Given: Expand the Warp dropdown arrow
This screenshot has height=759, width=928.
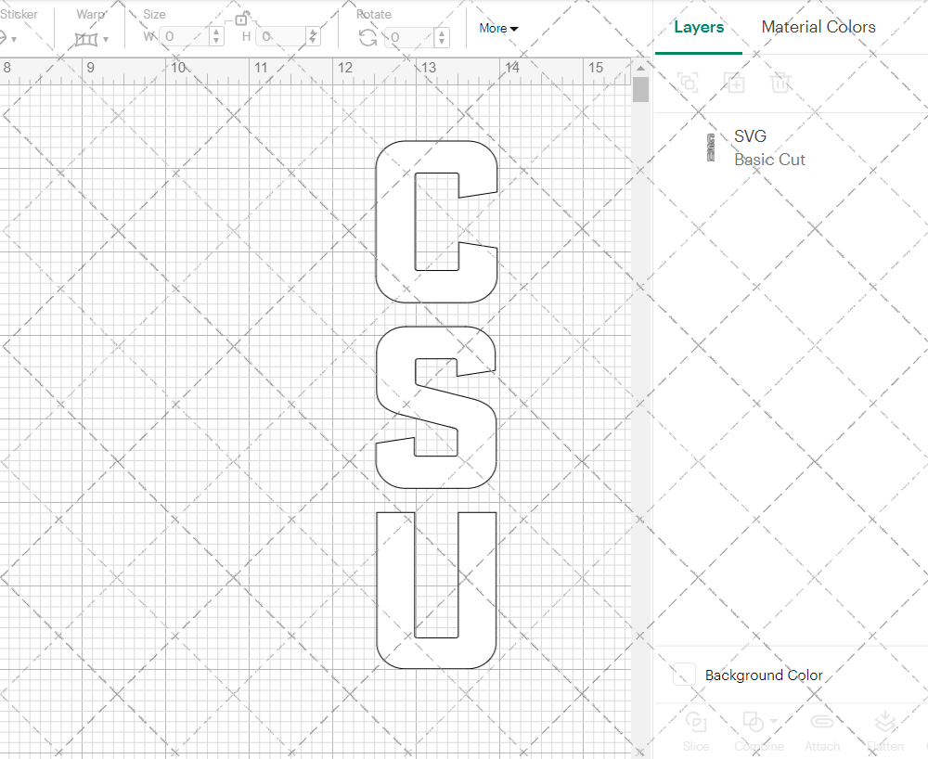Looking at the screenshot, I should [x=106, y=40].
